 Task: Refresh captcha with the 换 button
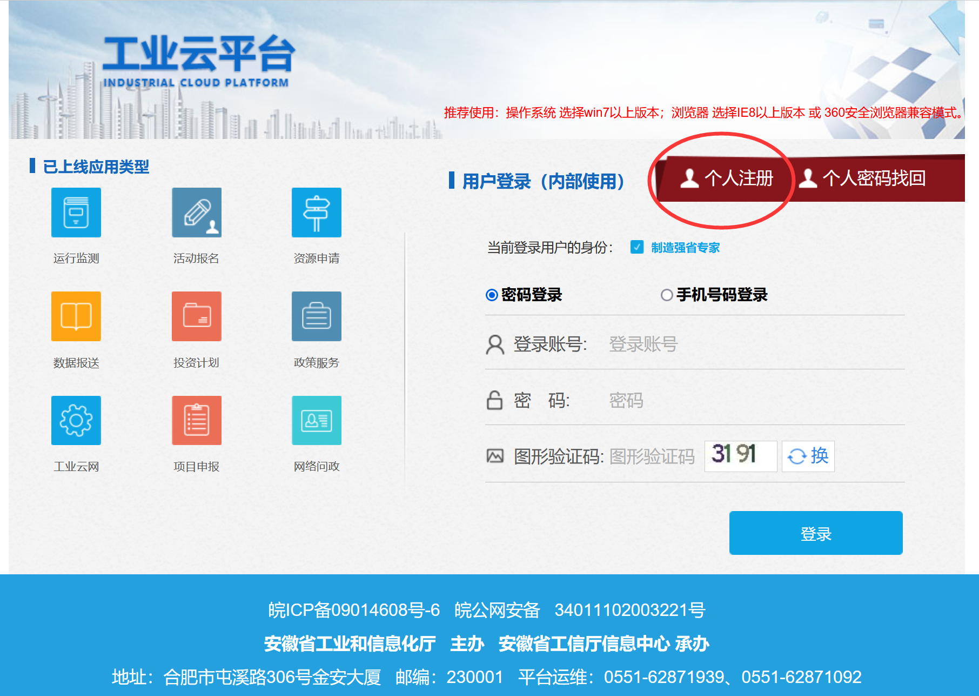click(808, 456)
